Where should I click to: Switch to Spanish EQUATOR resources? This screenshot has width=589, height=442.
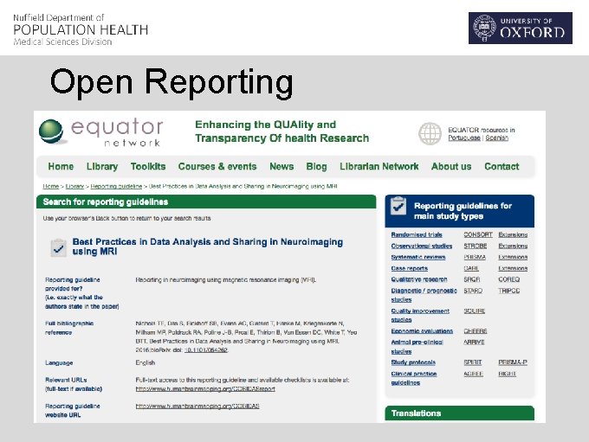coord(496,138)
